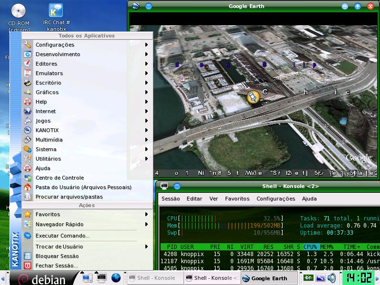Click the blue sticky button on Google Earth titlebar
The height and width of the screenshot is (285, 380).
pyautogui.click(x=149, y=6)
